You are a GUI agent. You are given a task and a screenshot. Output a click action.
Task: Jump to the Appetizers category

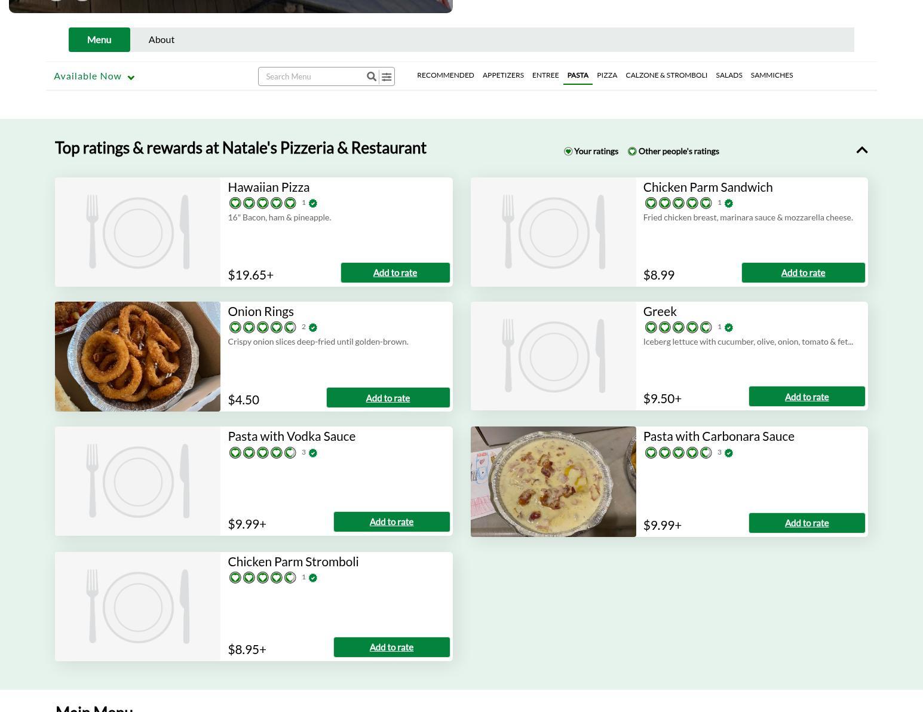tap(503, 75)
